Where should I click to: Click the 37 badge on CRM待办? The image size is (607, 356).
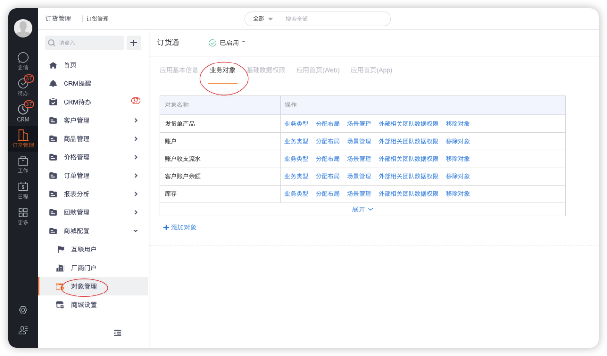pyautogui.click(x=136, y=101)
